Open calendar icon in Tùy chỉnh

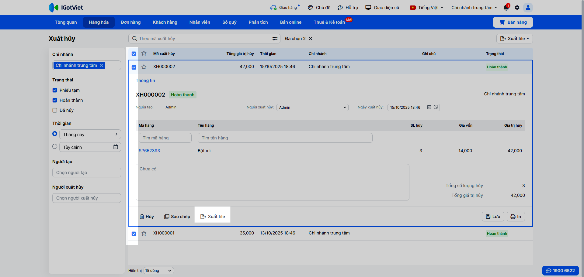click(x=116, y=147)
